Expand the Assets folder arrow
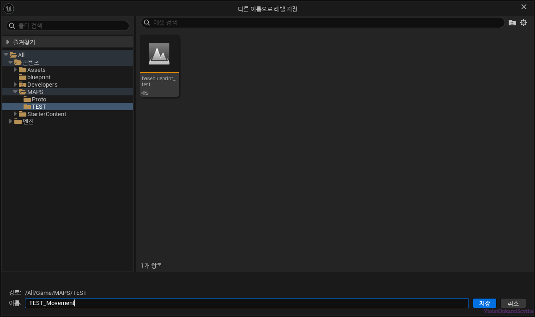 pos(15,70)
